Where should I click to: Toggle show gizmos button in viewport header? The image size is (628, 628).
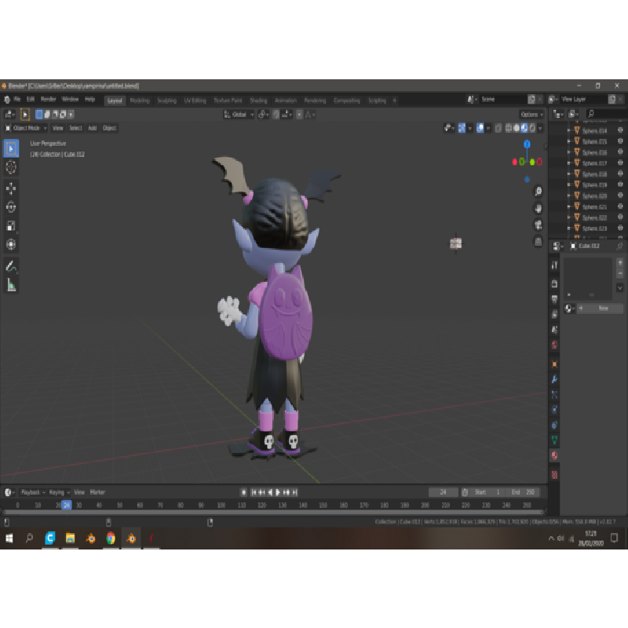pos(462,128)
